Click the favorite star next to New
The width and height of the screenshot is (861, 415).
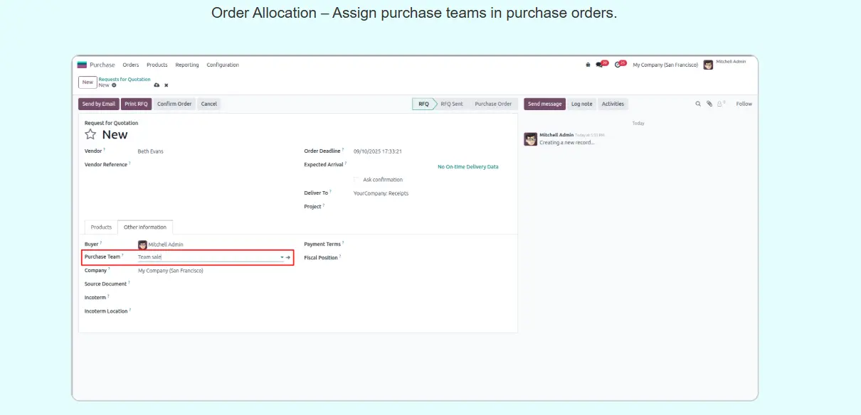coord(90,134)
